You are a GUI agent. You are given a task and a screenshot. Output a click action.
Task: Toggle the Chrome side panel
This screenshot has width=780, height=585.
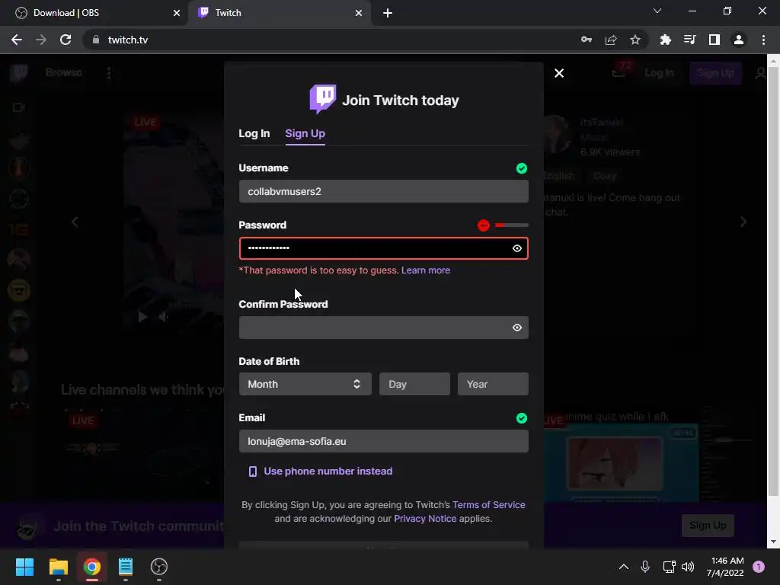click(714, 40)
